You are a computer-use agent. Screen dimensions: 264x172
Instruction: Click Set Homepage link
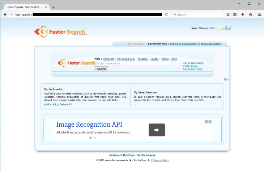click(146, 155)
